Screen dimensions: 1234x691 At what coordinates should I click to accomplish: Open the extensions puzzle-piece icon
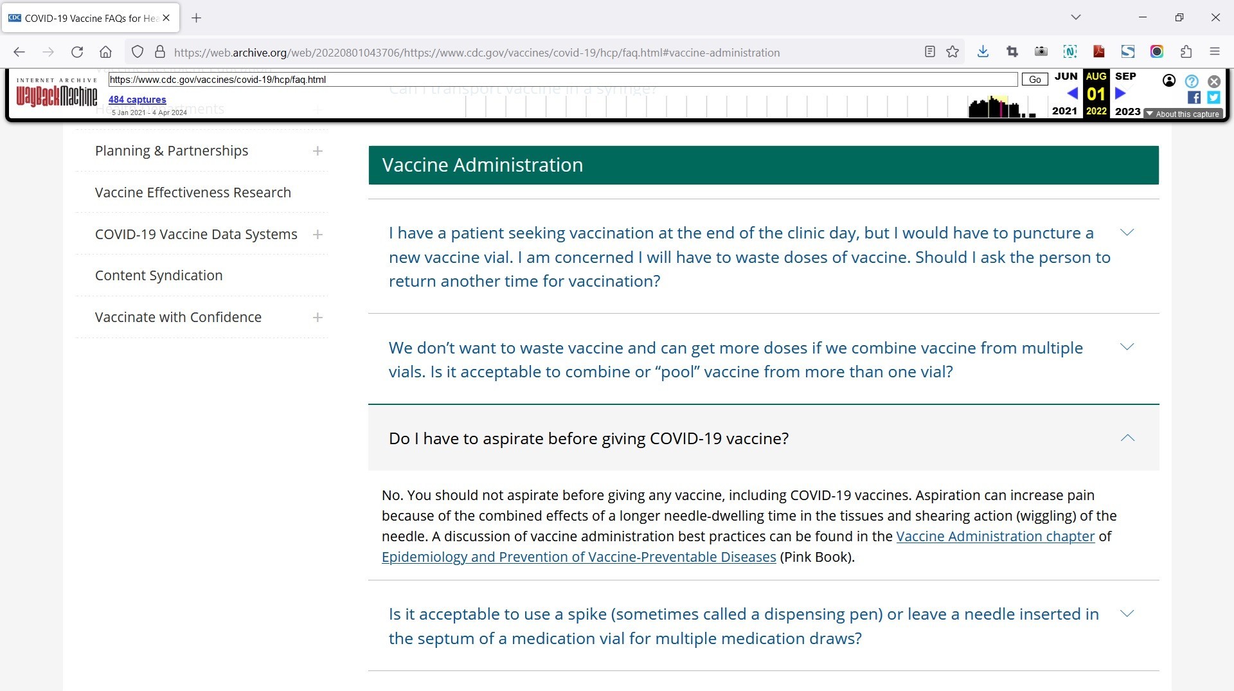pos(1186,52)
